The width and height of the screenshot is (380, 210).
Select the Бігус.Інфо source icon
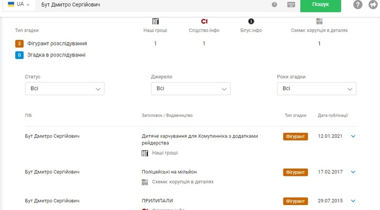point(251,21)
